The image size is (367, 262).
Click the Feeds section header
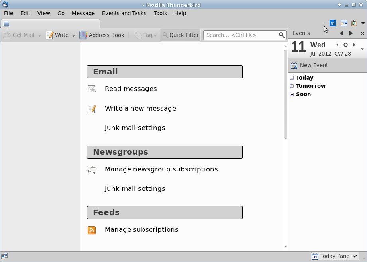pos(165,212)
